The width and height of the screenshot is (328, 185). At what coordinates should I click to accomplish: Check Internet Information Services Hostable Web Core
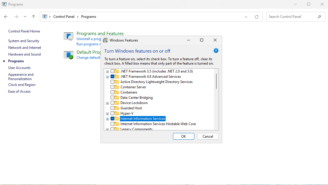(x=112, y=124)
